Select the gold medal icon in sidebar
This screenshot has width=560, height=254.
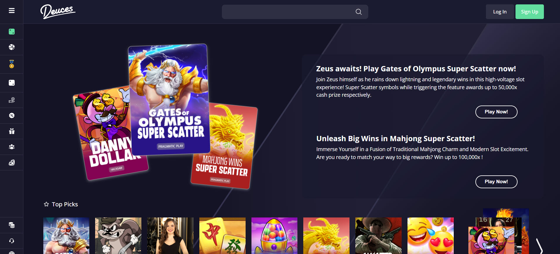12,64
